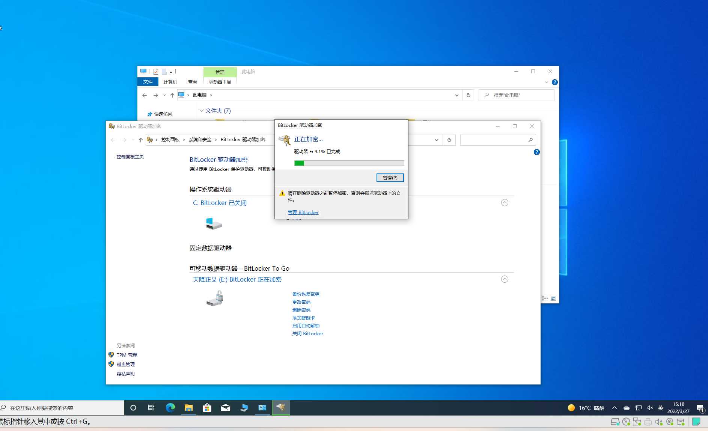Launch Microsoft Edge from the taskbar

(x=170, y=408)
